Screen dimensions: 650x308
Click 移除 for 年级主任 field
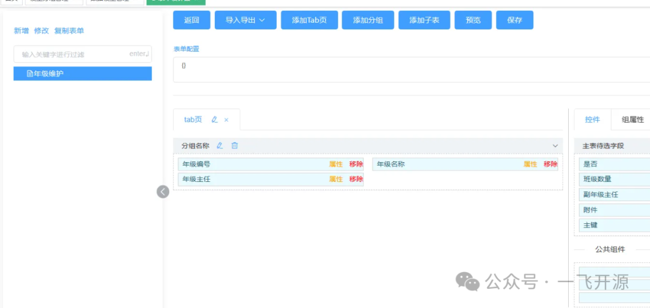coord(356,179)
